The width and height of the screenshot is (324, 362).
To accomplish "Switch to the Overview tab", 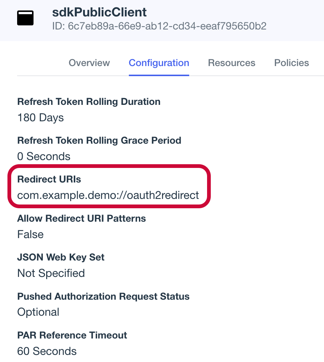I will [89, 63].
